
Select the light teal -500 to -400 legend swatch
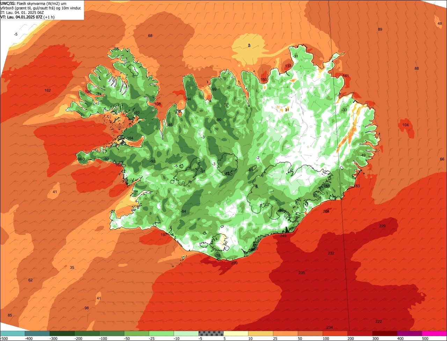(13, 333)
